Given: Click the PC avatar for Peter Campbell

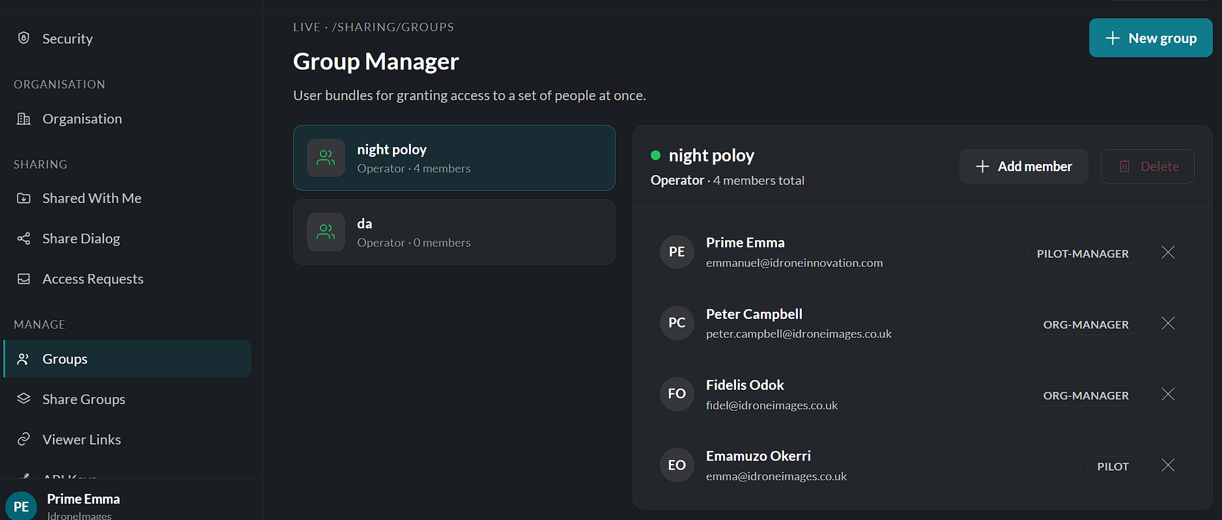Looking at the screenshot, I should [x=677, y=323].
